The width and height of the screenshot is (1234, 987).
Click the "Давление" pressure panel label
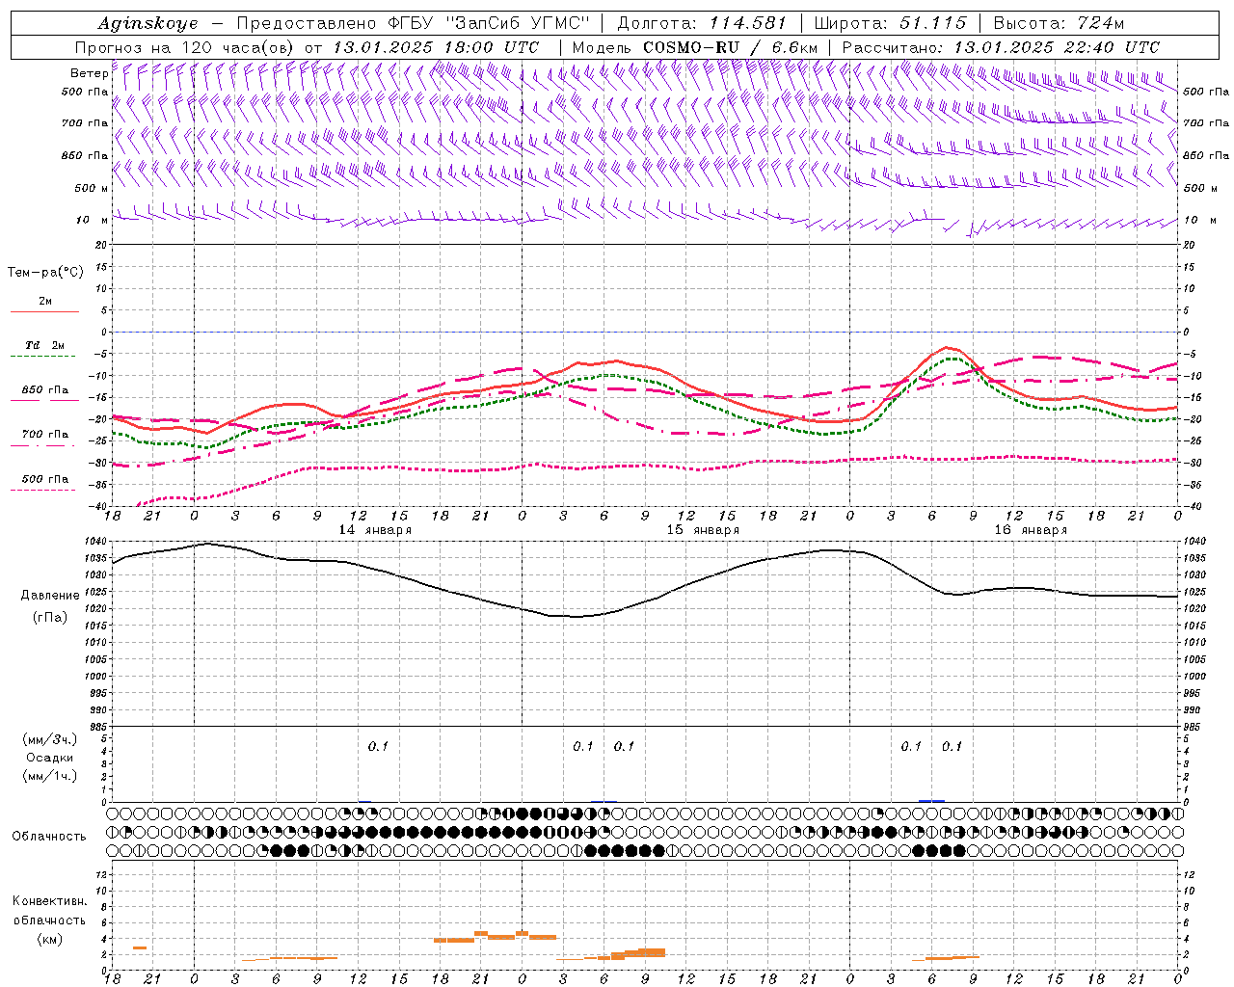[x=49, y=596]
